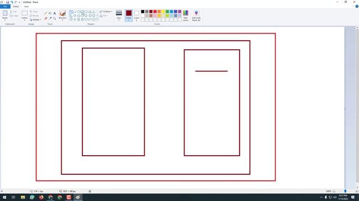Pick the orange color swatch
Screen dimensions: 359x201
(x=159, y=12)
